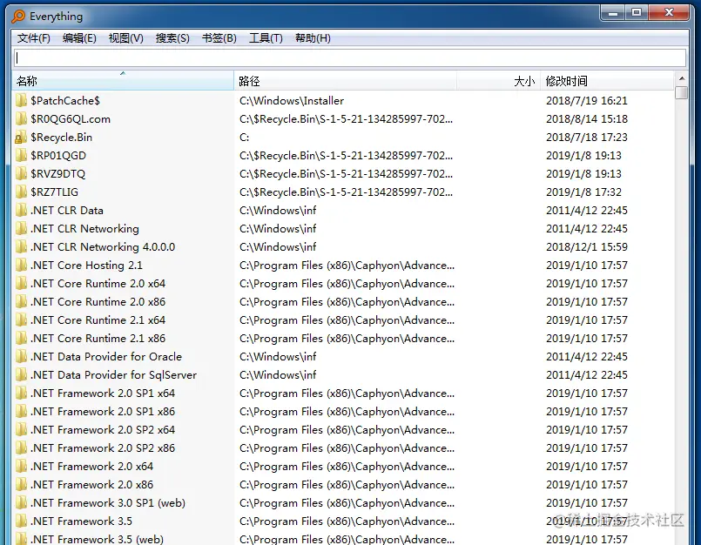701x545 pixels.
Task: Select .NET Framework 3.0 SP1 (web) folder icon
Action: coord(21,503)
